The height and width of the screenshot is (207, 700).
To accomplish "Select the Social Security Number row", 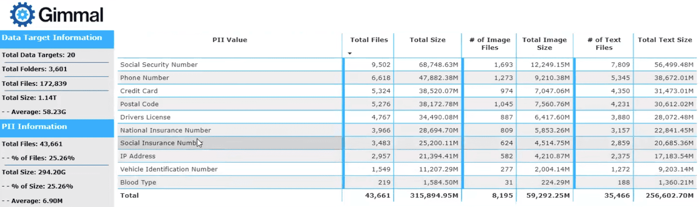I will [x=159, y=65].
